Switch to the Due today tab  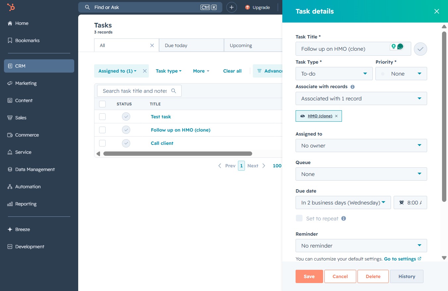[x=192, y=45]
